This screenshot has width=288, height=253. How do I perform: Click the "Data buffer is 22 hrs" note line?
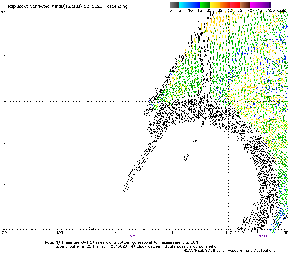coord(137,246)
